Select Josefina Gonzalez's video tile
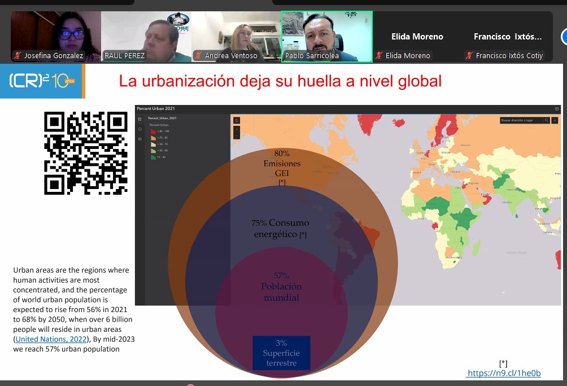The image size is (567, 386). (56, 36)
